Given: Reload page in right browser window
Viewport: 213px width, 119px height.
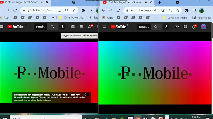Looking at the screenshot, I should pos(118,10).
